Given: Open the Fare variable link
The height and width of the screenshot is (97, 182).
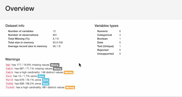Looking at the screenshot, I should point(9,76).
